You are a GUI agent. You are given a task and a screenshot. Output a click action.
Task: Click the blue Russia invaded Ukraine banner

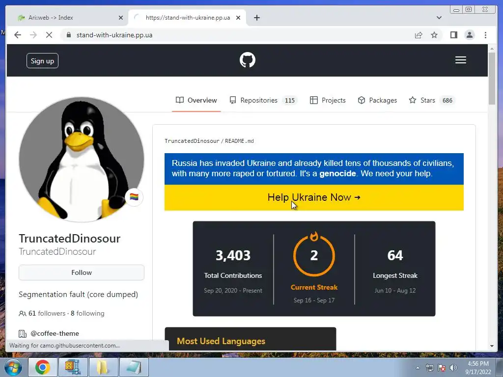[314, 169]
